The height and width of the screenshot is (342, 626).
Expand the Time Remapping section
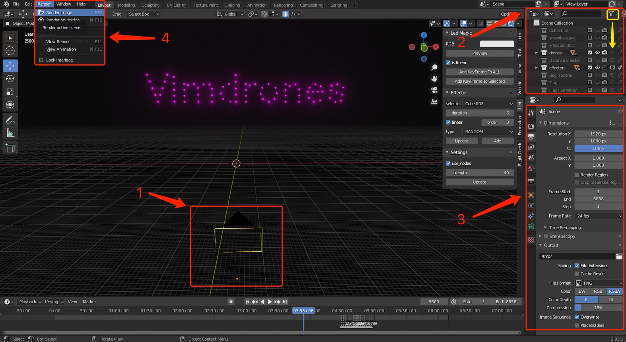tap(545, 227)
